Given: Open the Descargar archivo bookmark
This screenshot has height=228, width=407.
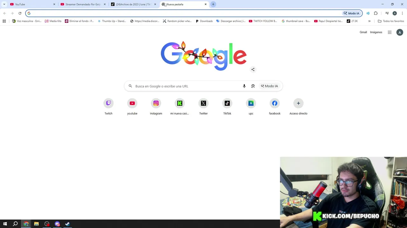Looking at the screenshot, I should click(231, 21).
